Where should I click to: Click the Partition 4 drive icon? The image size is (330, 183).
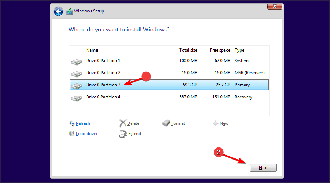76,97
